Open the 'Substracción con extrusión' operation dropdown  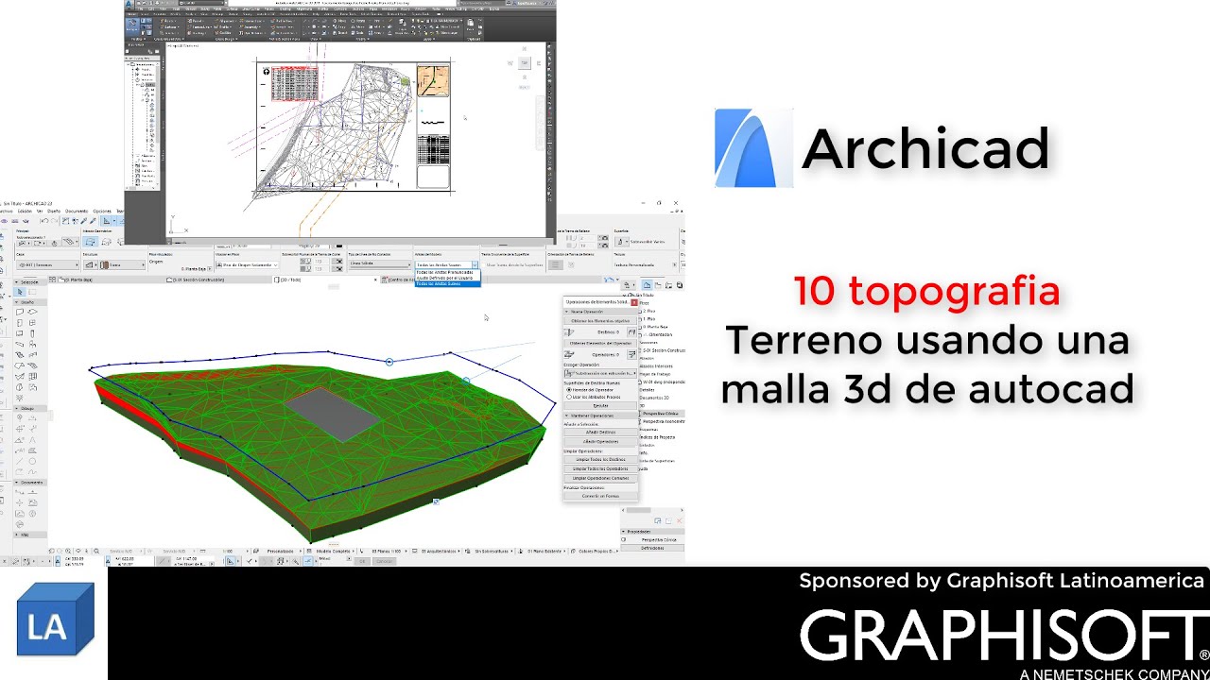coord(600,373)
